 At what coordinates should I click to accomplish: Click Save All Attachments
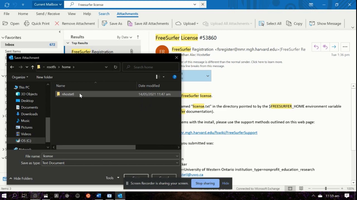(x=148, y=24)
